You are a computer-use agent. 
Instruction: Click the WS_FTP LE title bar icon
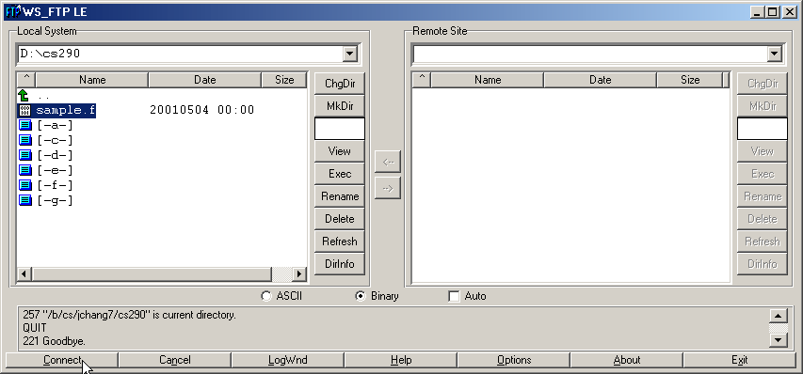13,12
